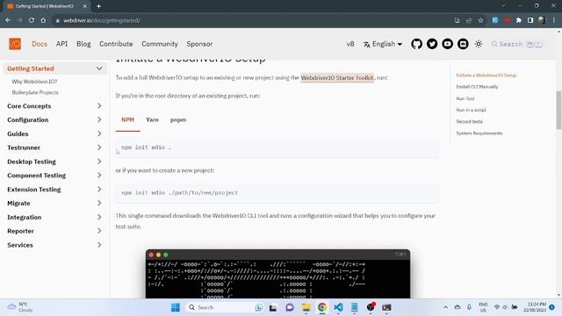Open the Sponsor nav item
The image size is (562, 316).
coord(199,44)
